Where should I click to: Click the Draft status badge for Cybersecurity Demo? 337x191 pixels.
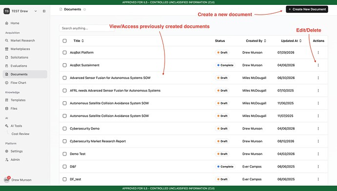(x=222, y=129)
